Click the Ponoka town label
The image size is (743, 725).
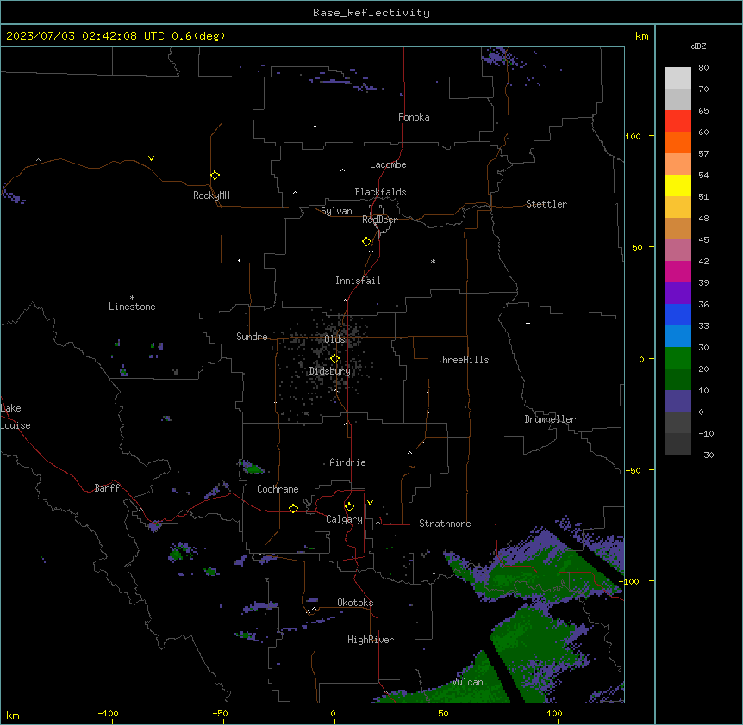coord(414,117)
